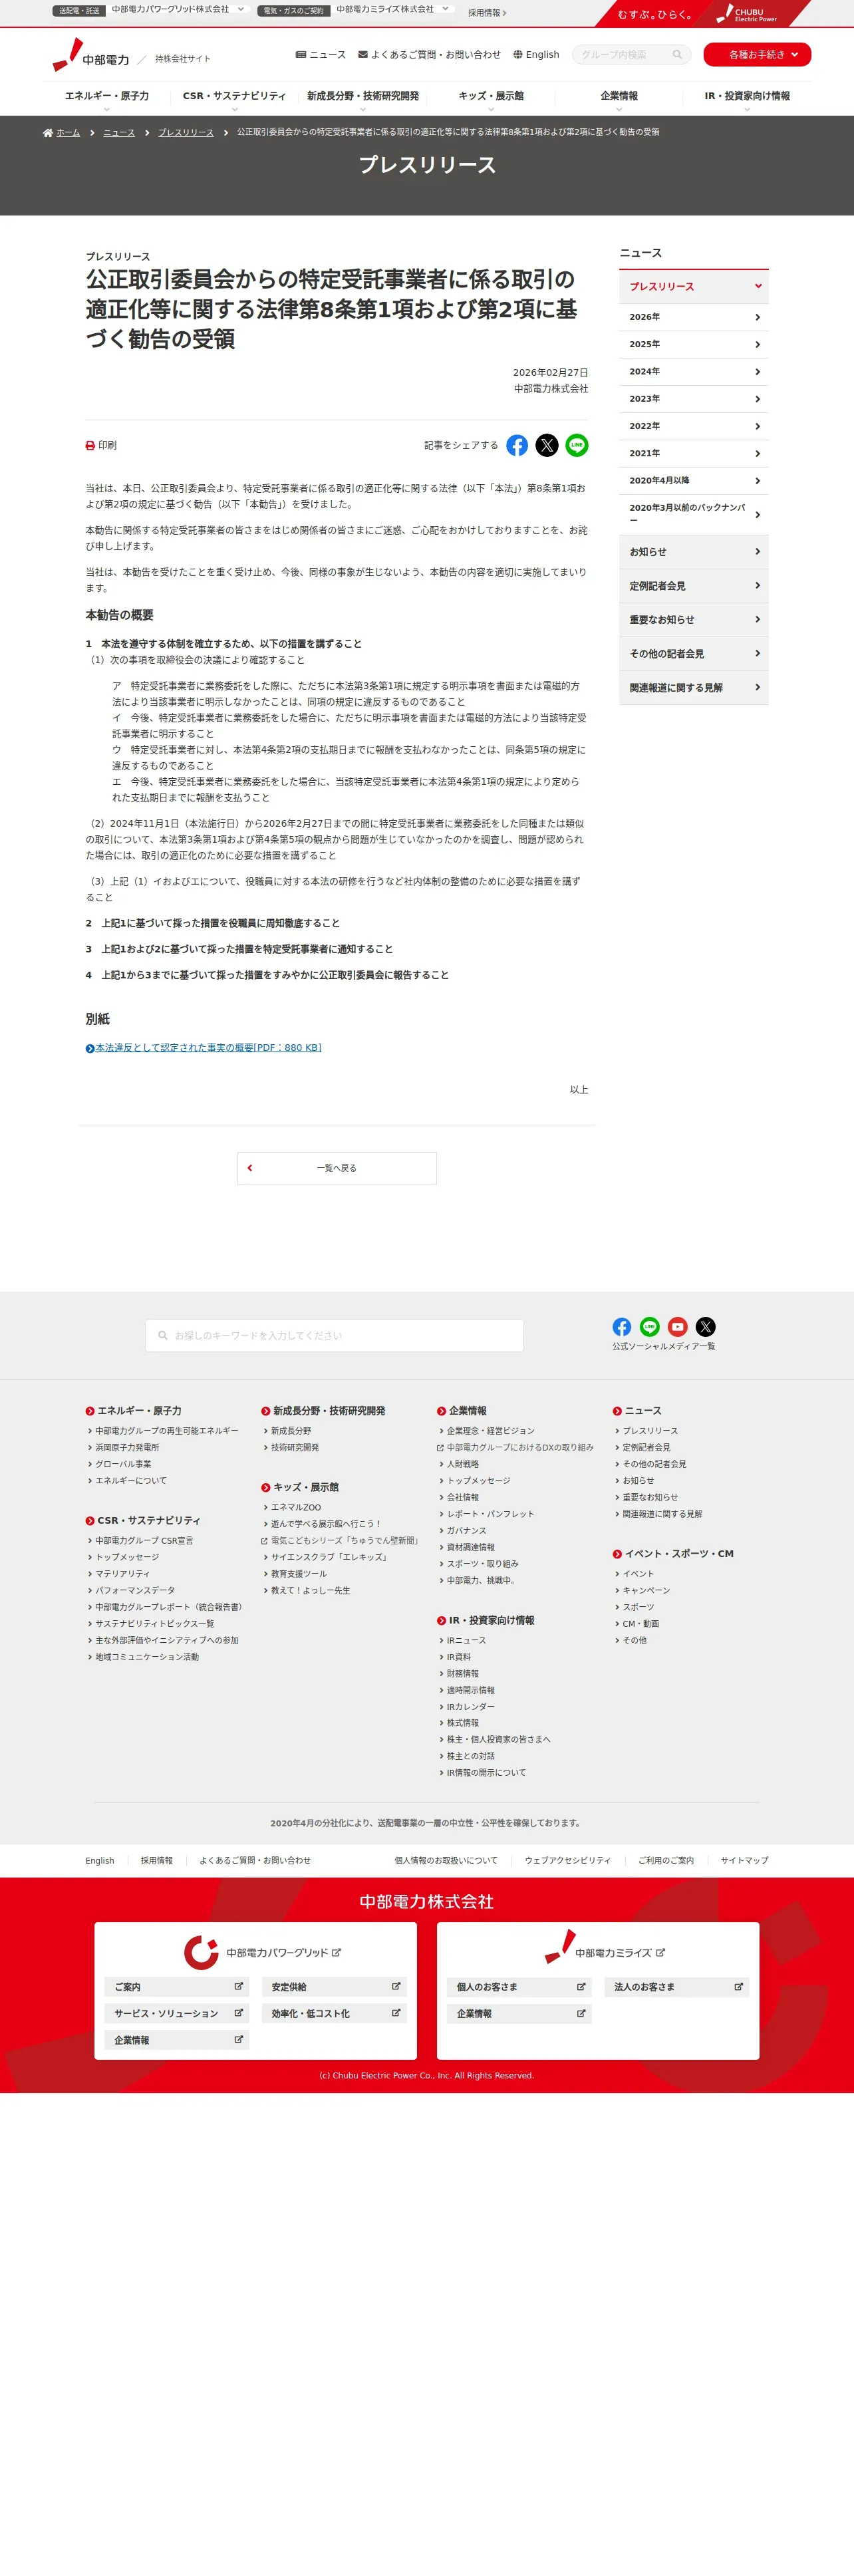Open 重要なお知らせ sidebar item
This screenshot has width=854, height=2562.
pyautogui.click(x=693, y=620)
